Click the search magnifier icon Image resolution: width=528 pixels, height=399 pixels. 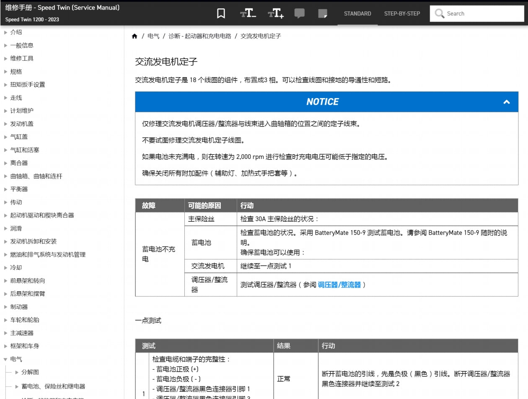(x=439, y=13)
